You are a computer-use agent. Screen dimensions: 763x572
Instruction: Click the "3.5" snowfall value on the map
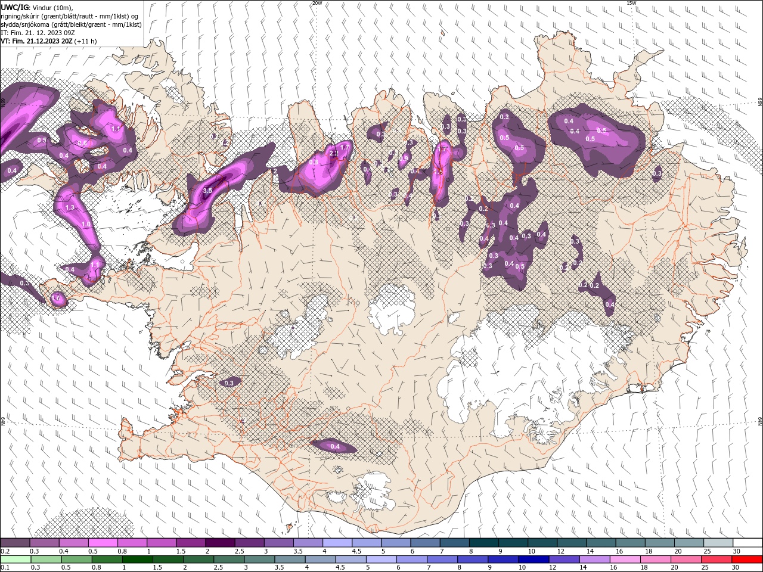207,191
